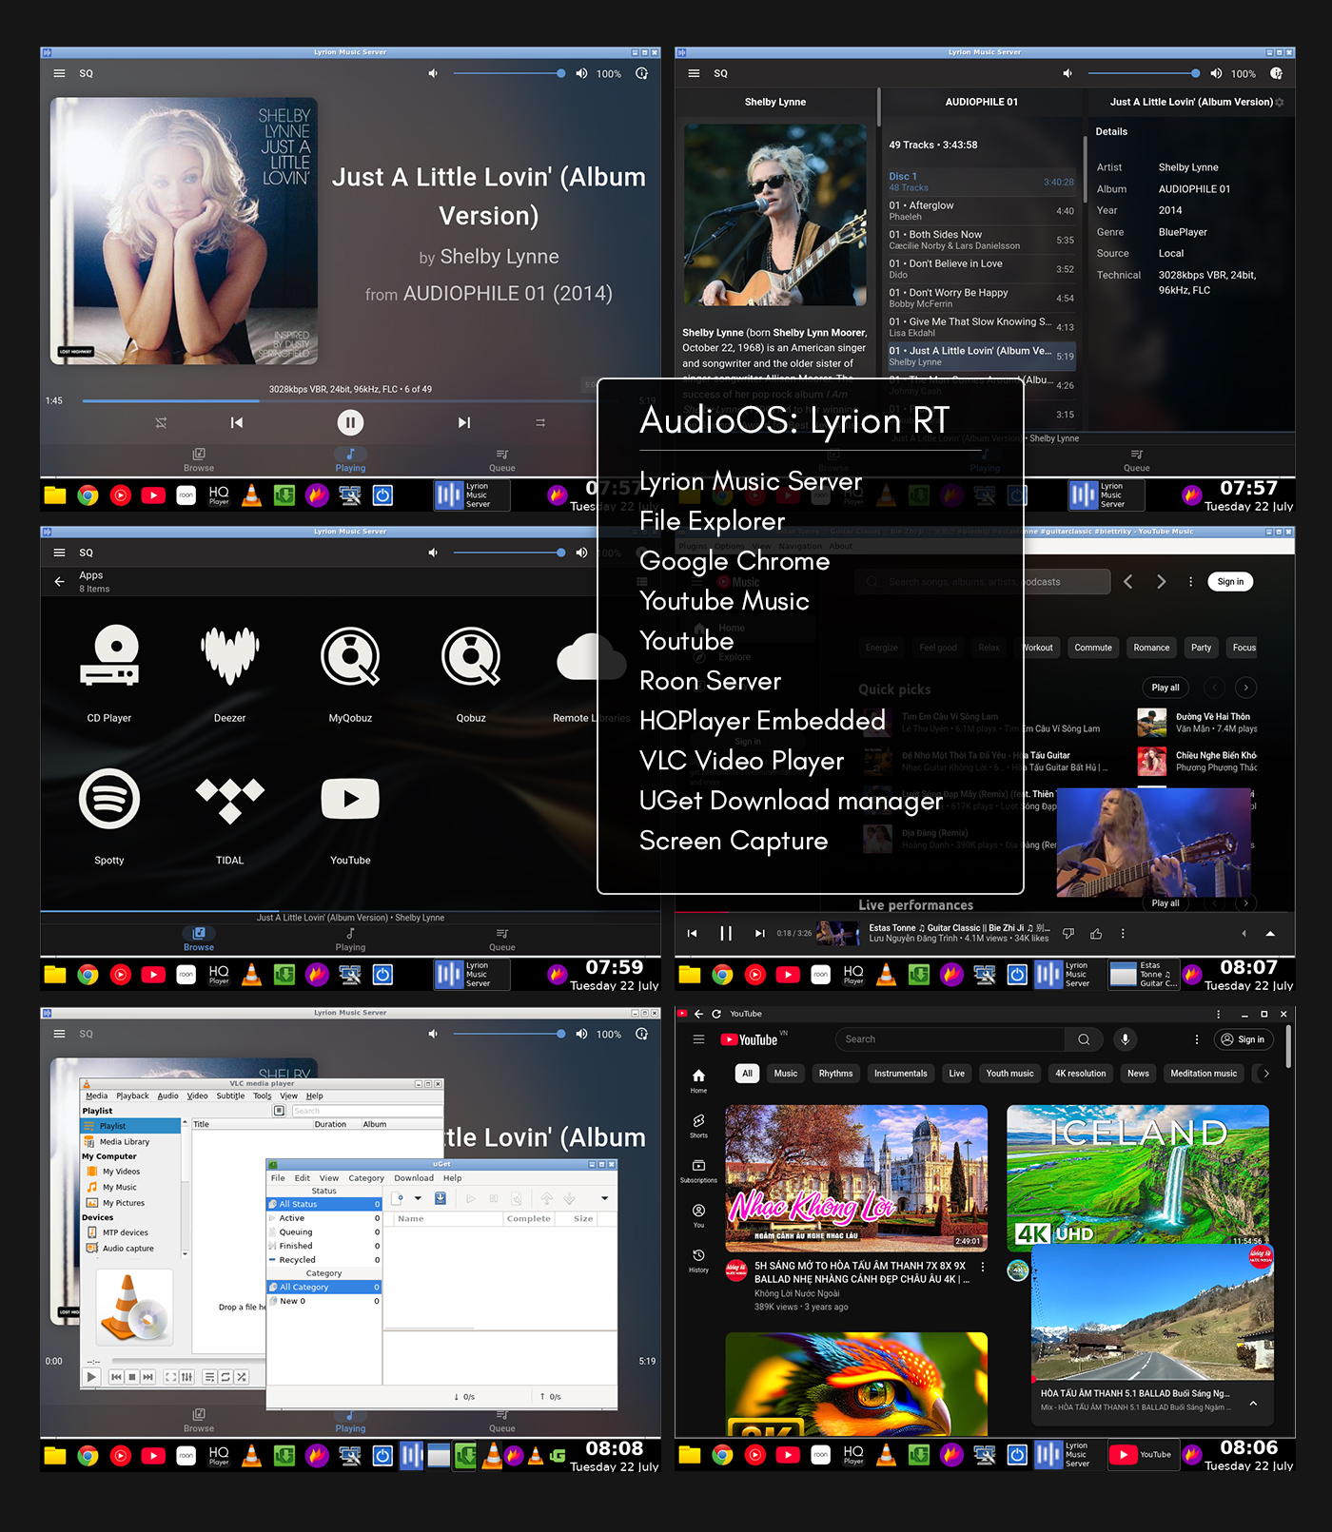Toggle VLC loop mode button
Viewport: 1332px width, 1532px height.
pos(225,1376)
